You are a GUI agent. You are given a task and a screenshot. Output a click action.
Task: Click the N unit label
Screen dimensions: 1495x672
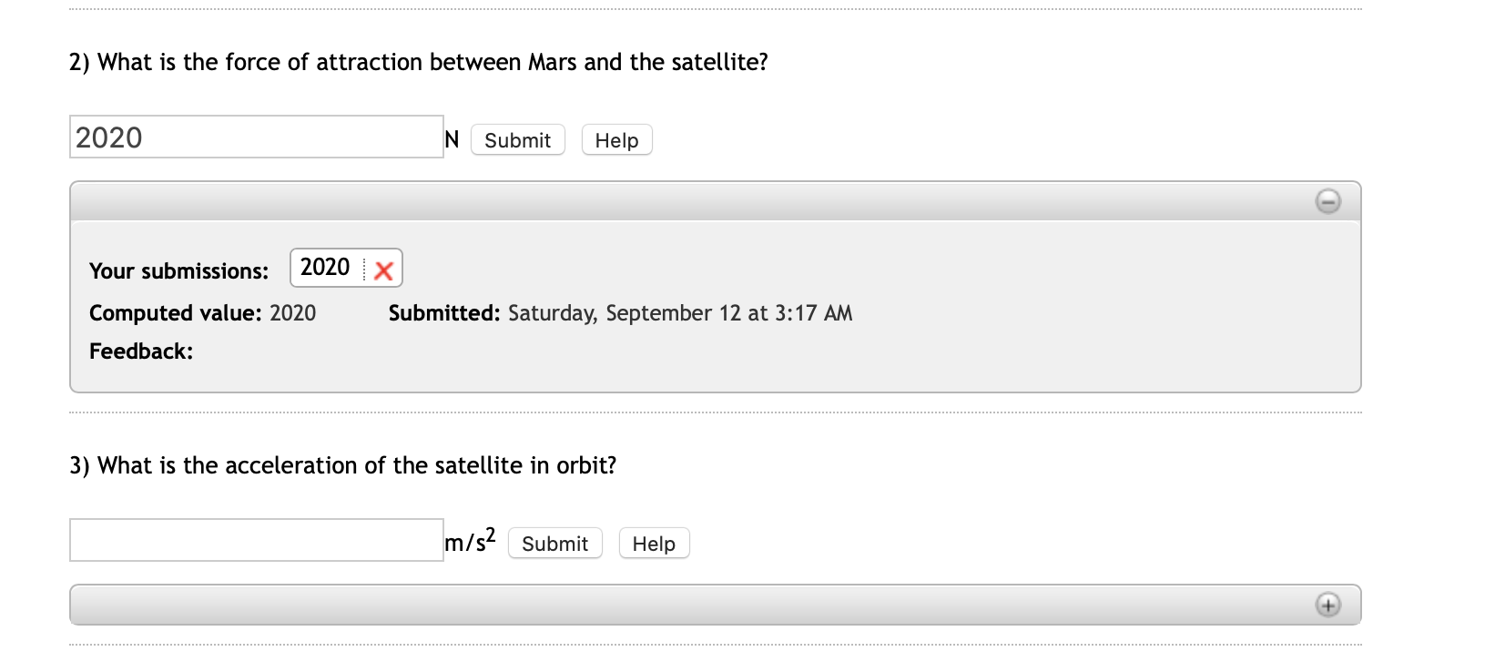(452, 139)
